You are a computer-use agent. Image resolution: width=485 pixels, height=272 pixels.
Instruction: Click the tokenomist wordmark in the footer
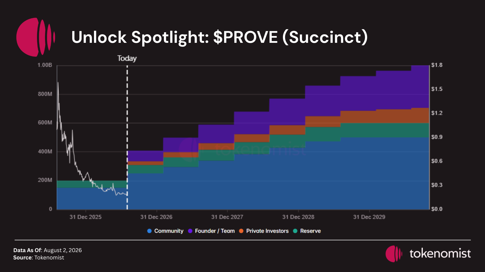pyautogui.click(x=440, y=254)
